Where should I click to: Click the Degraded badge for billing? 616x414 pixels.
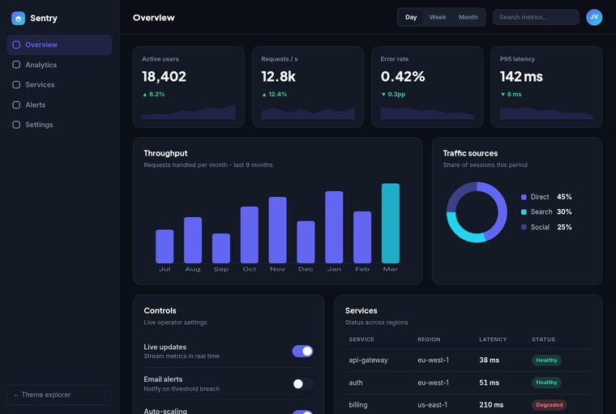point(550,405)
